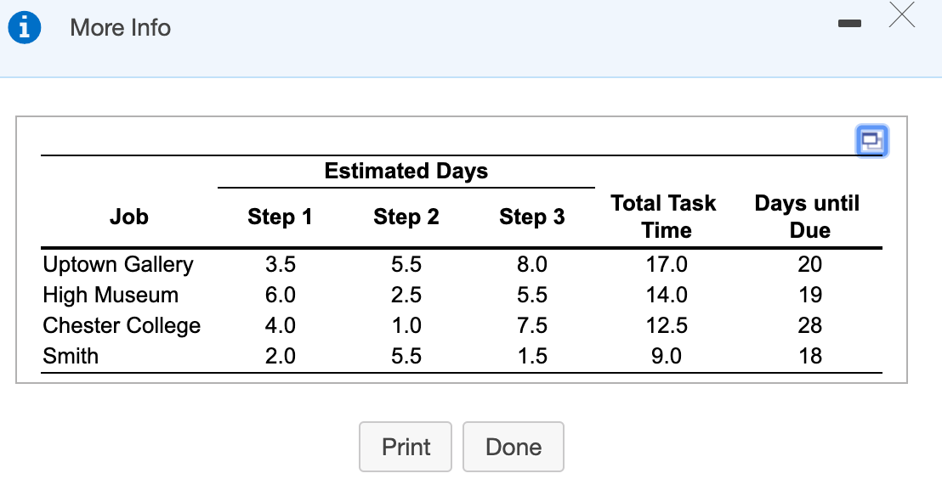
Task: Click the Step 1 column header
Action: [280, 217]
